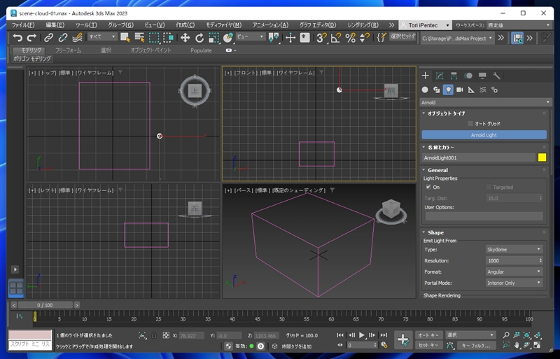The height and width of the screenshot is (359, 560).
Task: Open the Utilities panel wrench icon
Action: (496, 76)
